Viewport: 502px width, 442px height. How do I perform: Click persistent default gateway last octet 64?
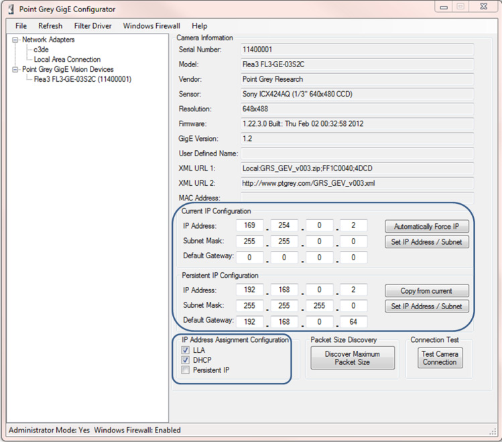tap(353, 322)
